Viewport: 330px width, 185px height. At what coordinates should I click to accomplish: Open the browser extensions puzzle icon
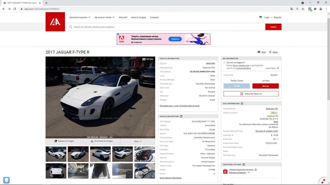coord(315,9)
